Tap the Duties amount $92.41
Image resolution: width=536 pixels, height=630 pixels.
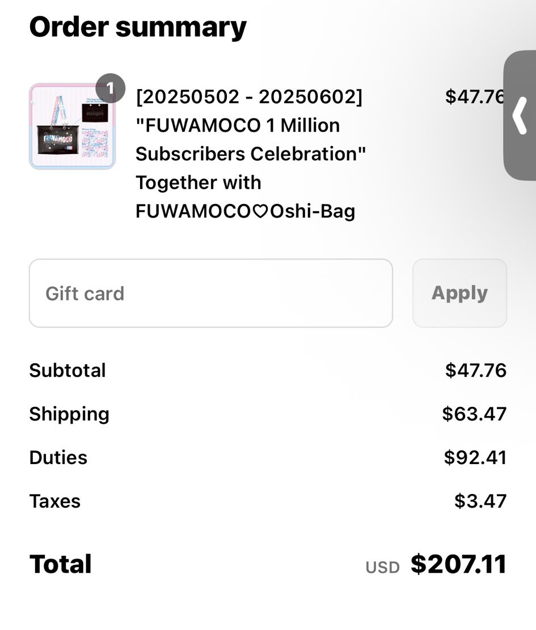(x=475, y=458)
